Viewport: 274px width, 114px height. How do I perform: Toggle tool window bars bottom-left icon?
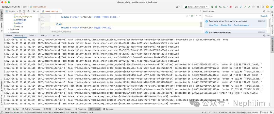[2, 112]
